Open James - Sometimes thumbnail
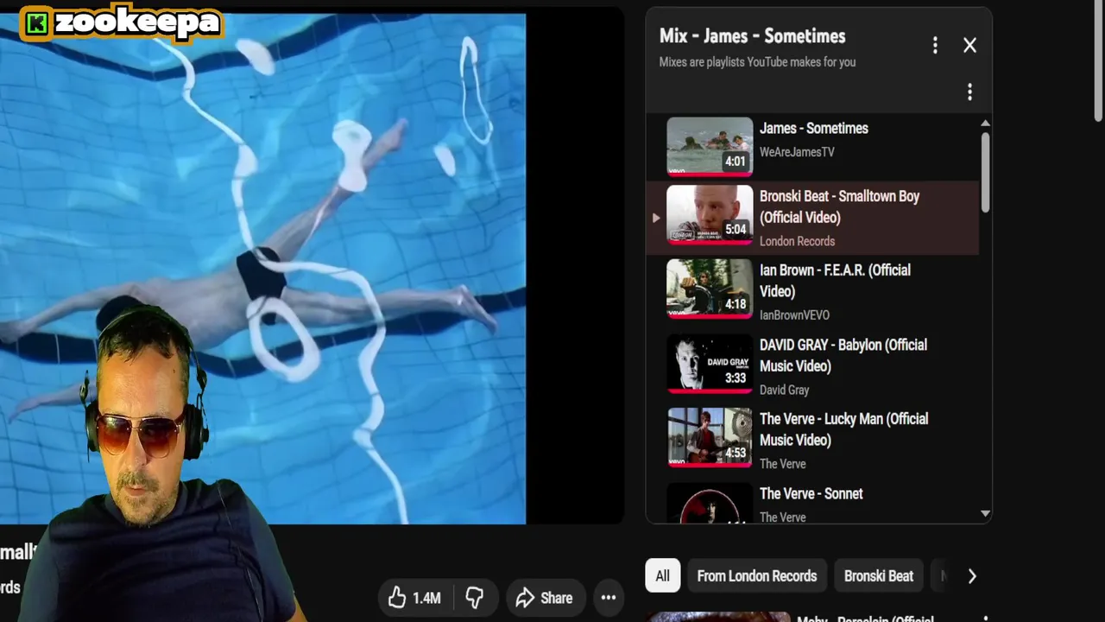 [x=710, y=147]
